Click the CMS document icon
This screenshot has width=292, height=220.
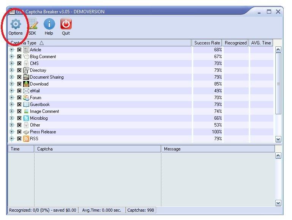pos(26,63)
